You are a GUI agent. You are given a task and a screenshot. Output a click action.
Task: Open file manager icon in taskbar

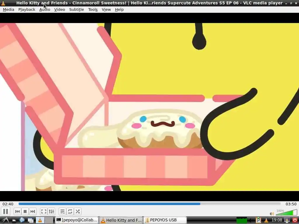point(14,220)
